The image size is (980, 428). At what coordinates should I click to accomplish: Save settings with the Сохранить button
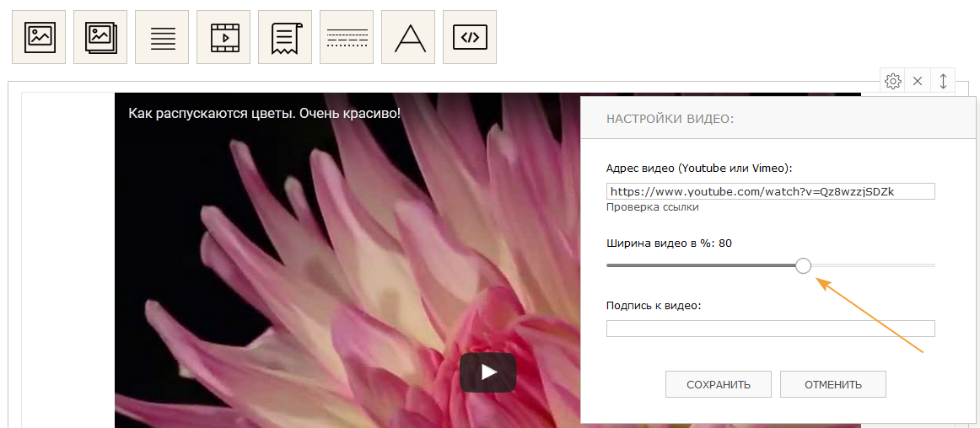click(719, 384)
